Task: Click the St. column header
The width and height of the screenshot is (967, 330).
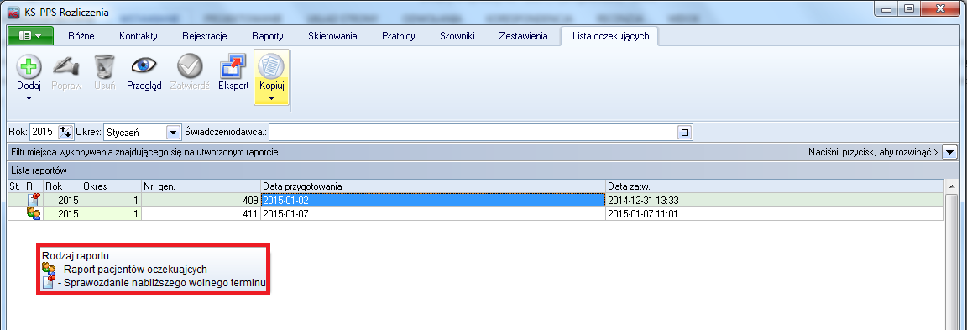Action: [16, 186]
